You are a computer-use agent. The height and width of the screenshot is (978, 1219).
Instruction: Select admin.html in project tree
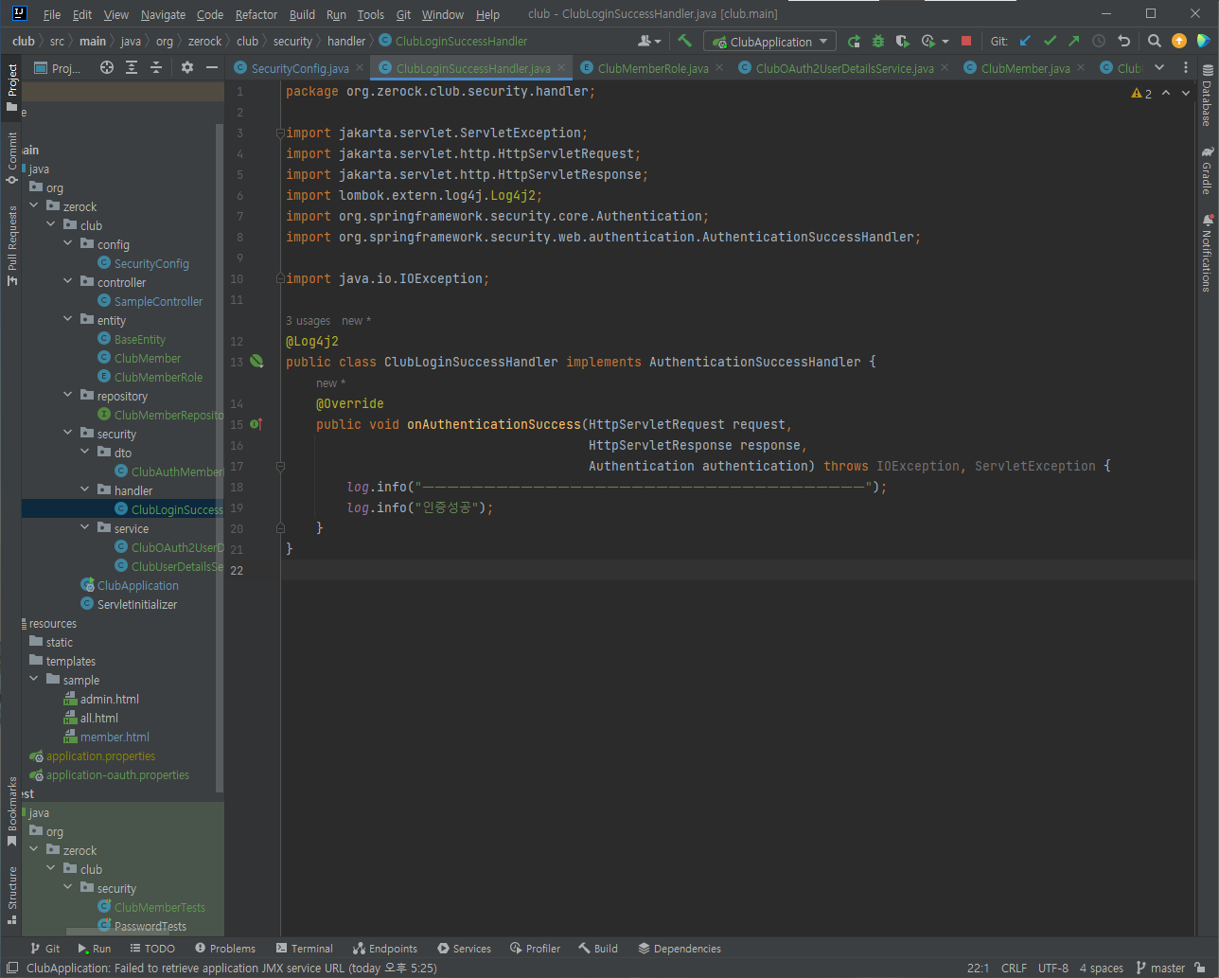[109, 699]
